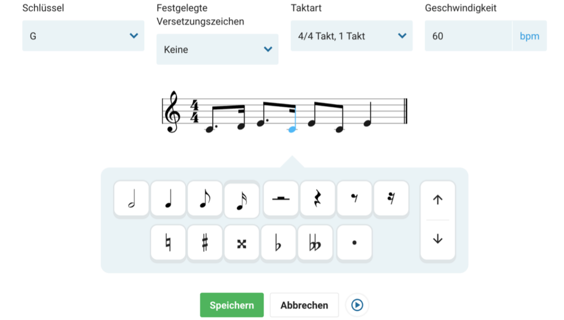Click the Speichern button

click(x=232, y=305)
